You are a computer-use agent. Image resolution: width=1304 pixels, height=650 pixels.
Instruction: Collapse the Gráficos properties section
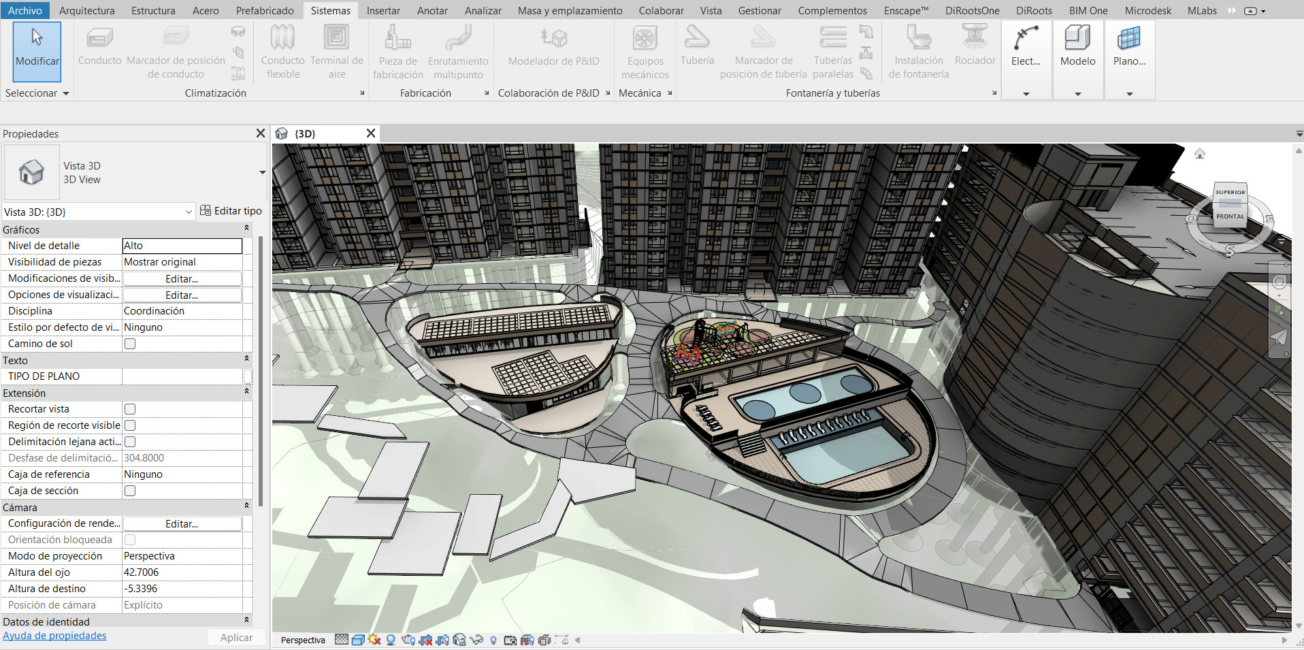pos(246,229)
